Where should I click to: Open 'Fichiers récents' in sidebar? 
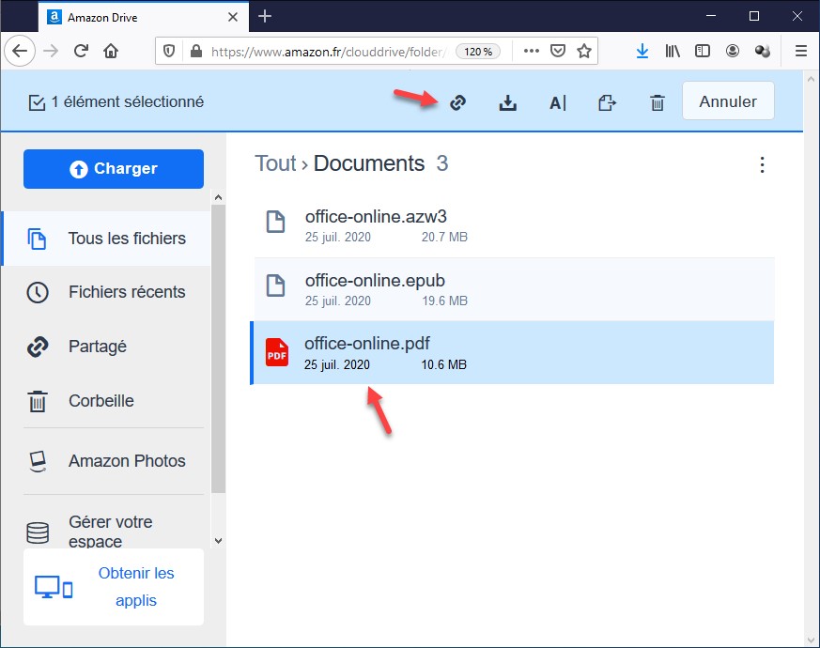coord(126,292)
